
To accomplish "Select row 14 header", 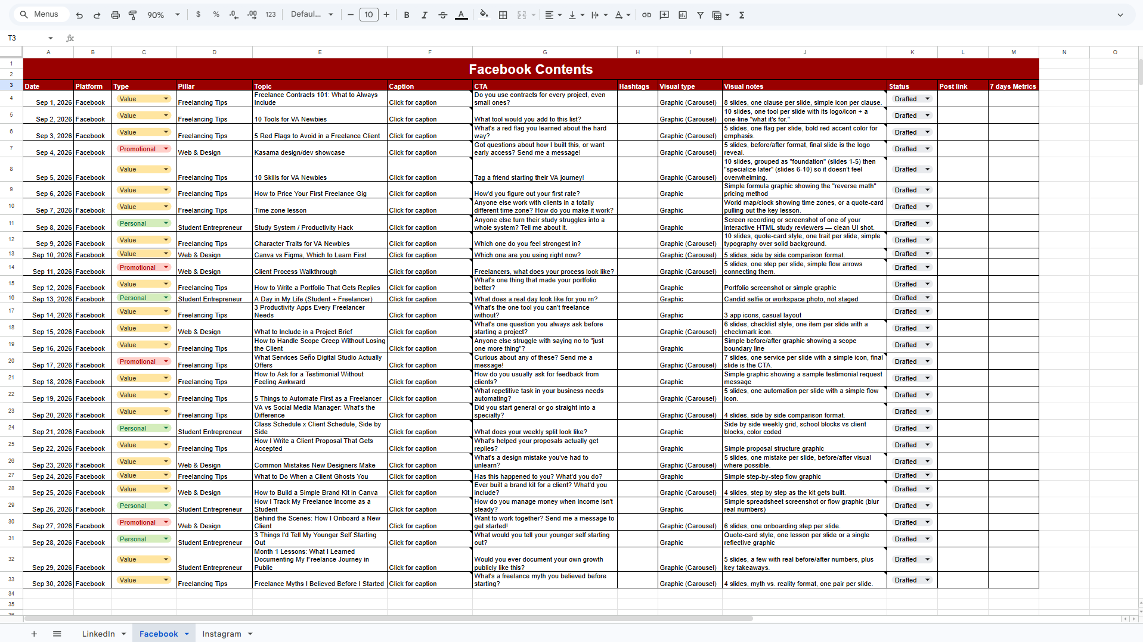I will click(x=11, y=267).
